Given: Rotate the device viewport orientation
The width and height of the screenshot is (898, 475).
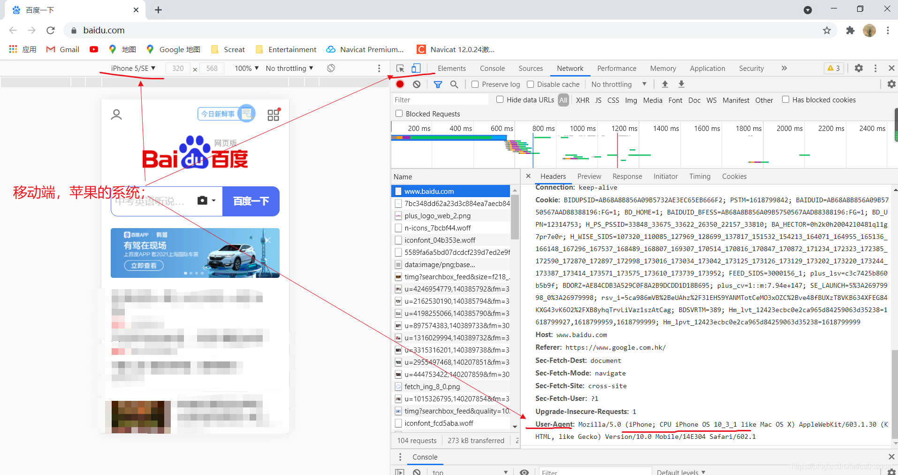Looking at the screenshot, I should click(331, 68).
